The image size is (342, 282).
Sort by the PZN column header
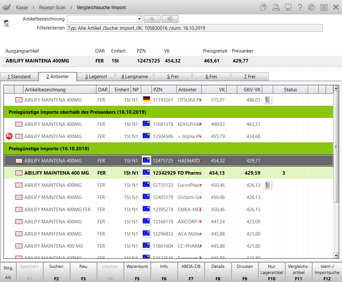[x=164, y=89]
